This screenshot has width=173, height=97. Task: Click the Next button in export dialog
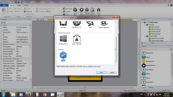click(x=101, y=73)
